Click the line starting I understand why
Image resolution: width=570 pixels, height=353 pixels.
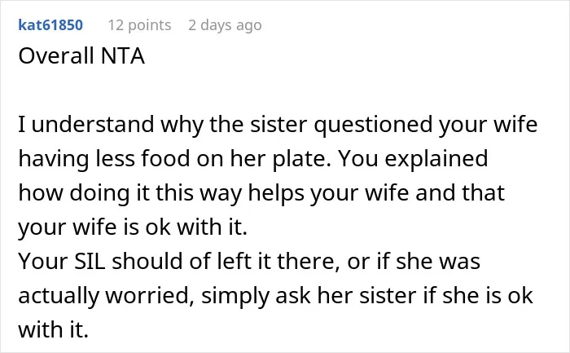point(278,125)
